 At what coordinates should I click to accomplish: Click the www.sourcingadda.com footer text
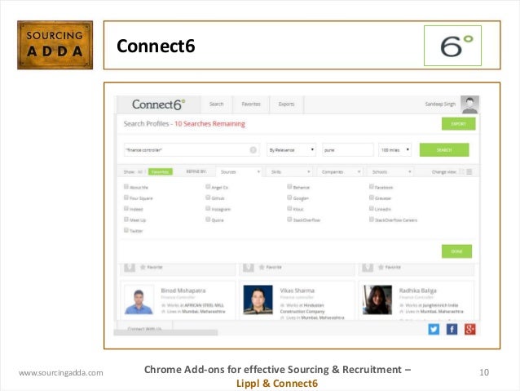(x=61, y=373)
